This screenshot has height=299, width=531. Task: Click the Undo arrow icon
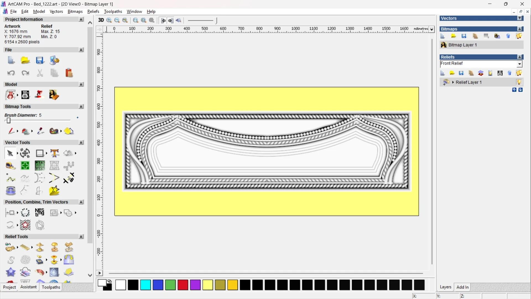pos(11,73)
